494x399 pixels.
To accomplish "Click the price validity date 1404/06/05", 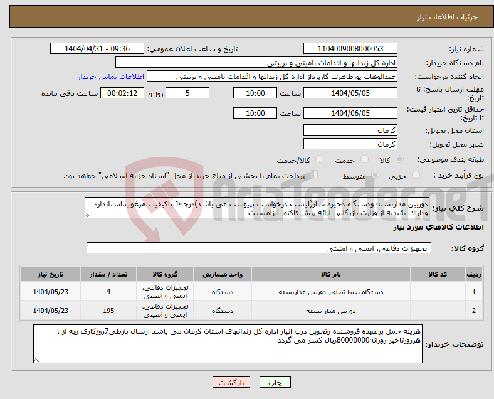I will click(350, 113).
